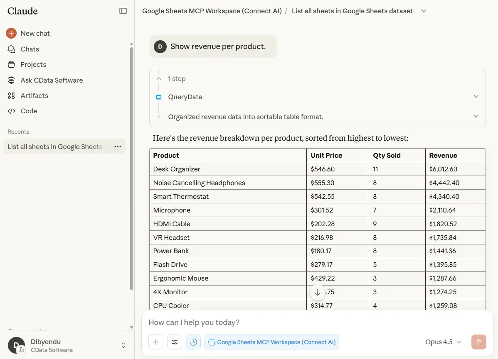The image size is (498, 359).
Task: Click the $2,110.64 revenue value
Action: tap(442, 210)
